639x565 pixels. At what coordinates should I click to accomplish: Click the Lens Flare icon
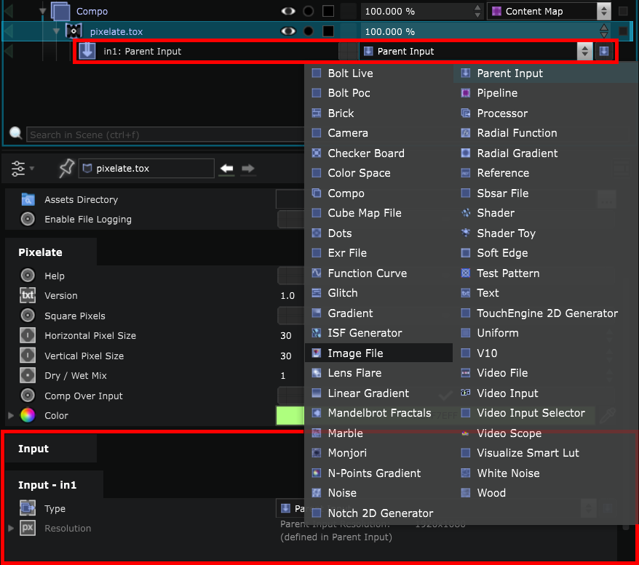click(x=317, y=373)
